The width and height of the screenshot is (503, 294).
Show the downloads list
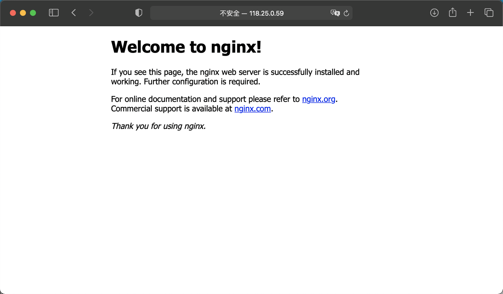434,13
